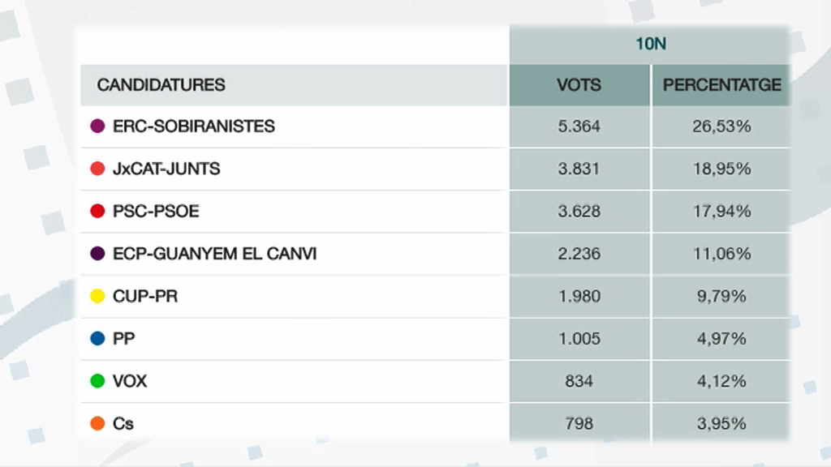Image resolution: width=831 pixels, height=467 pixels.
Task: Click the 5.364 votes cell
Action: pos(579,126)
